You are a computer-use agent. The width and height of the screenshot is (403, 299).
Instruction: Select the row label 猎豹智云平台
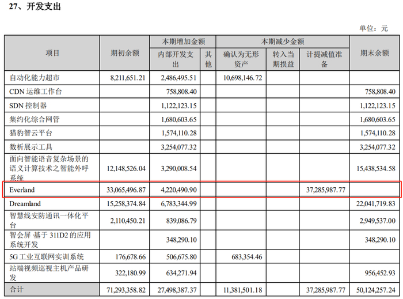pos(31,133)
